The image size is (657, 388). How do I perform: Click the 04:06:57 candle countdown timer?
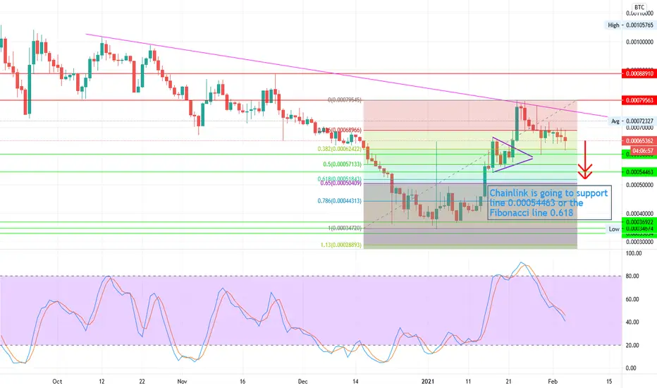pos(642,150)
